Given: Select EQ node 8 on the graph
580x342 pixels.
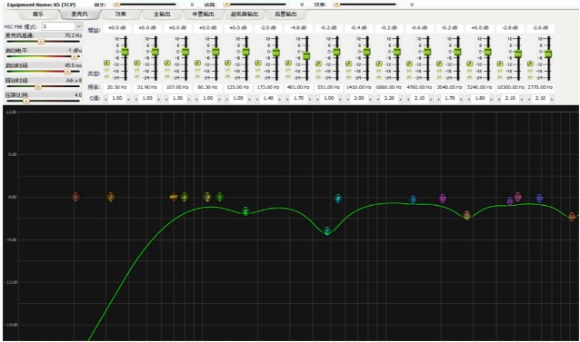Looking at the screenshot, I should (x=338, y=199).
